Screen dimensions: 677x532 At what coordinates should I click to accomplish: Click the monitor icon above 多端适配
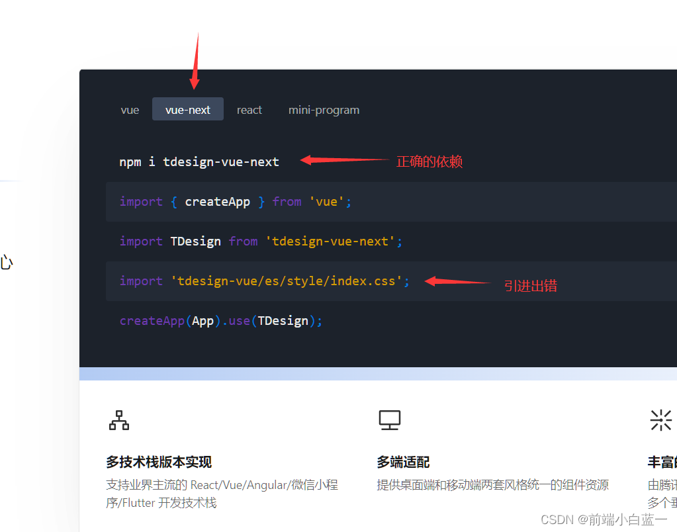click(390, 420)
